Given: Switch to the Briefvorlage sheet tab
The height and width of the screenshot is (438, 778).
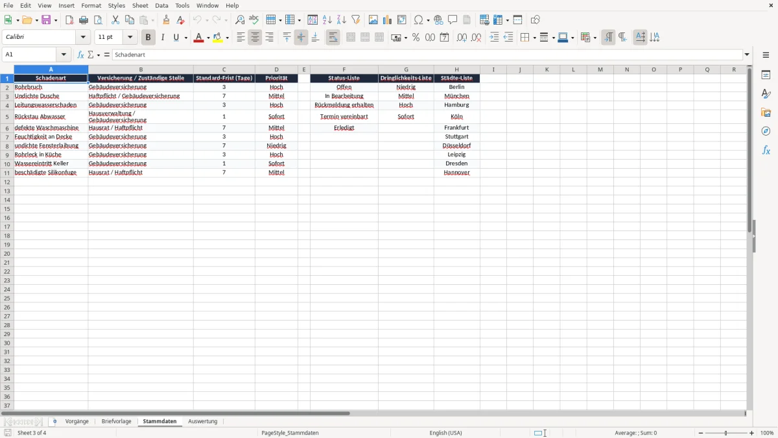Looking at the screenshot, I should [x=116, y=422].
